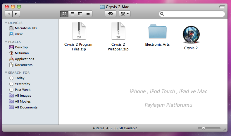Click the window resize grip corner
The width and height of the screenshot is (231, 136).
click(x=225, y=129)
